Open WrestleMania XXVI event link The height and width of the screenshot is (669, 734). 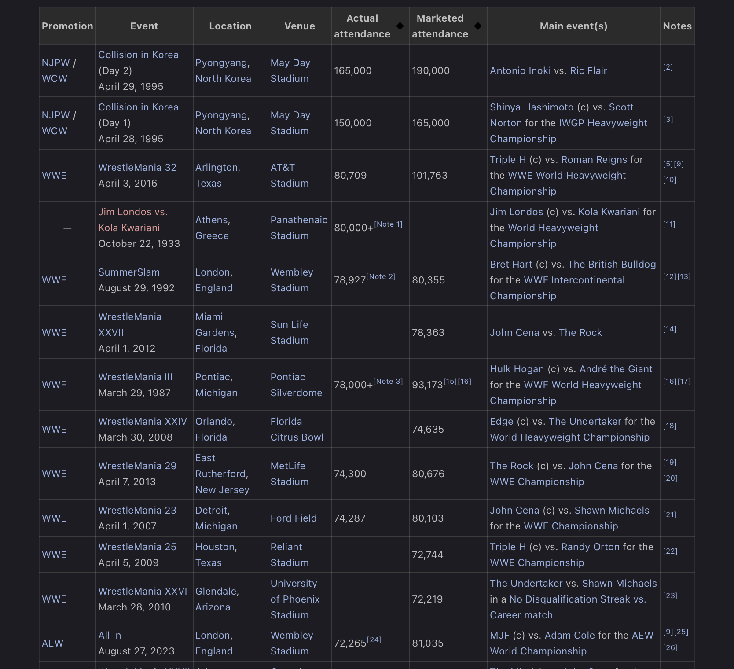click(x=143, y=592)
